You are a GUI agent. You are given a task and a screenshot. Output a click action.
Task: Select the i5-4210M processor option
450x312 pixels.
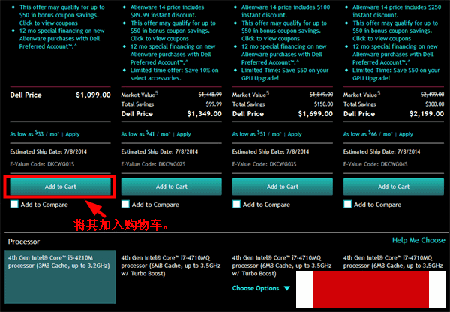click(60, 277)
